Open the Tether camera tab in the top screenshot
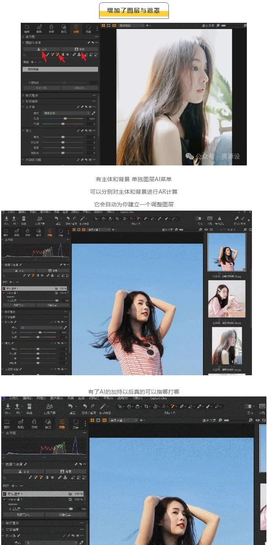Viewport: 268px width, 545px height. point(39,28)
